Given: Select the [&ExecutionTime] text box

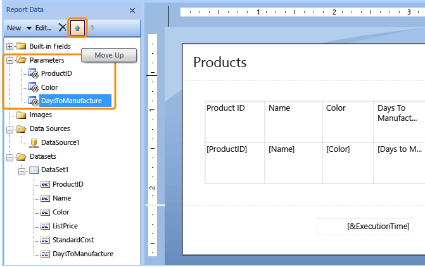Looking at the screenshot, I should click(x=365, y=227).
